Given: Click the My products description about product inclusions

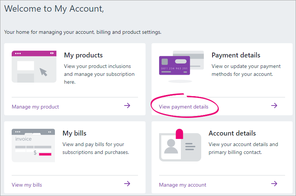Looking at the screenshot, I should tap(99, 74).
